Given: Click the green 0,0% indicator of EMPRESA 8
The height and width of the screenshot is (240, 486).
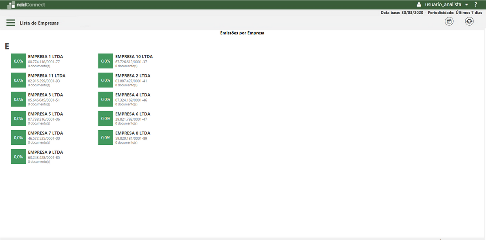Looking at the screenshot, I should [x=105, y=137].
